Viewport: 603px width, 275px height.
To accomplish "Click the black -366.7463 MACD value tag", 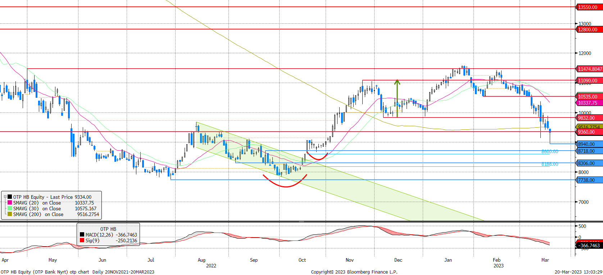I will coord(590,246).
